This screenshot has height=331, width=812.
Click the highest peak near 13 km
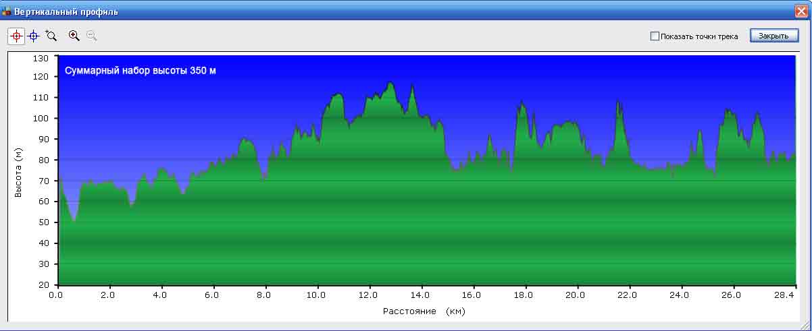click(390, 84)
